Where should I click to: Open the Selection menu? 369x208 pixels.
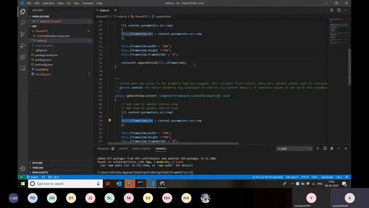[48, 3]
